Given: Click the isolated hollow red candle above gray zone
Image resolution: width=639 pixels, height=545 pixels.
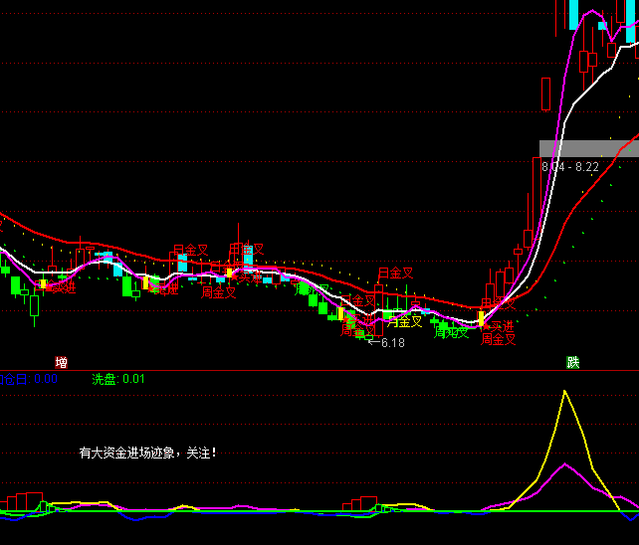Looking at the screenshot, I should [x=545, y=94].
